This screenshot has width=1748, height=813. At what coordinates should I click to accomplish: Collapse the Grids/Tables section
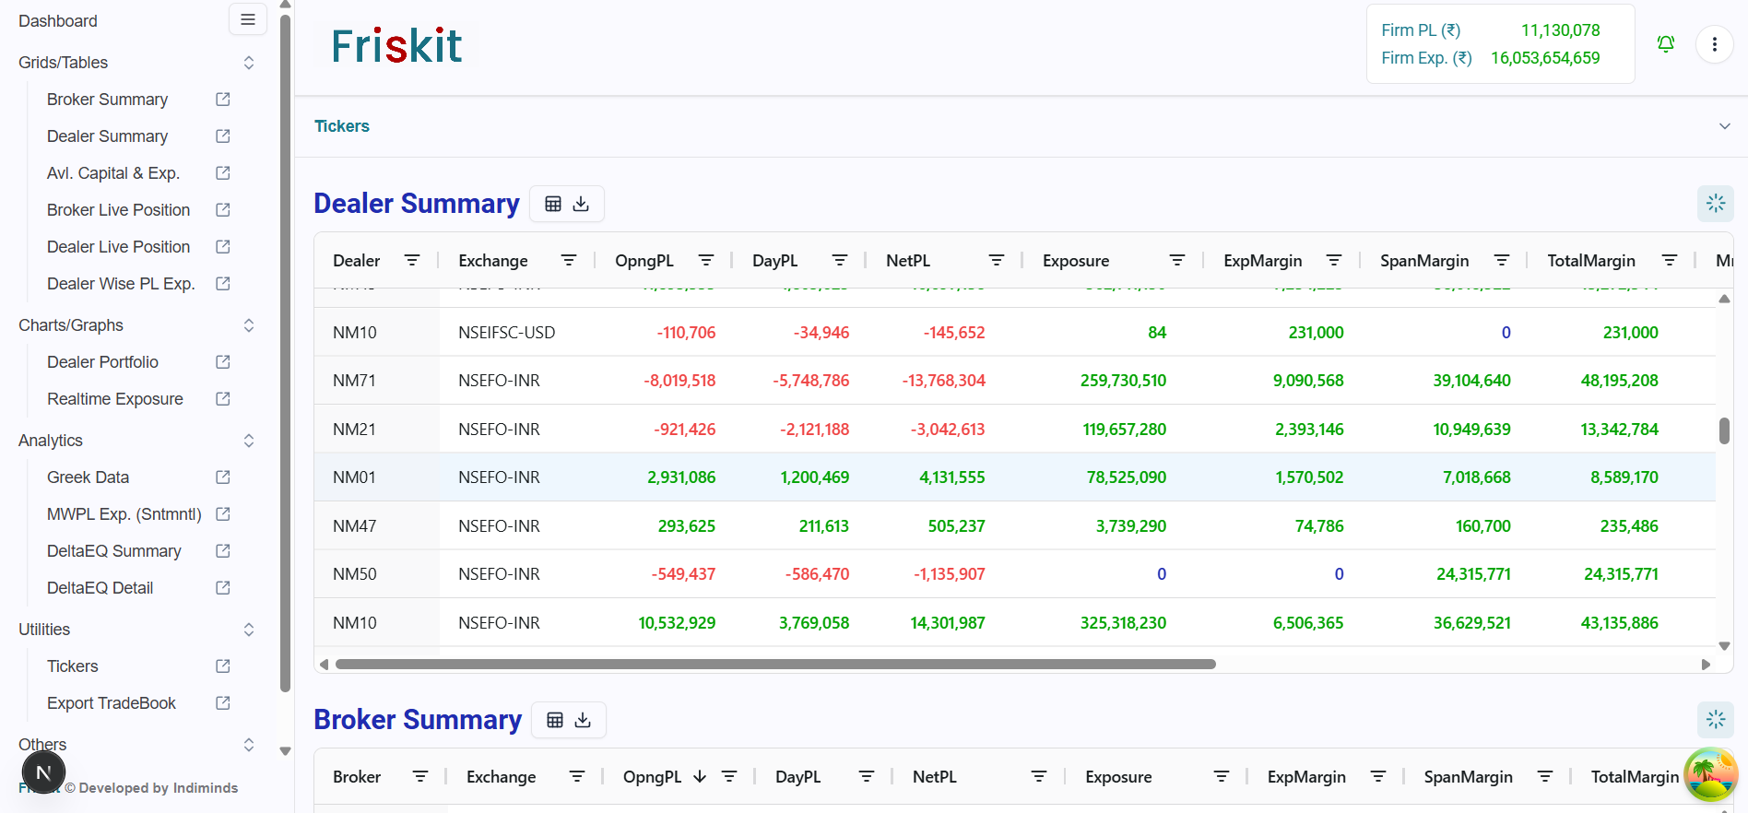coord(248,63)
